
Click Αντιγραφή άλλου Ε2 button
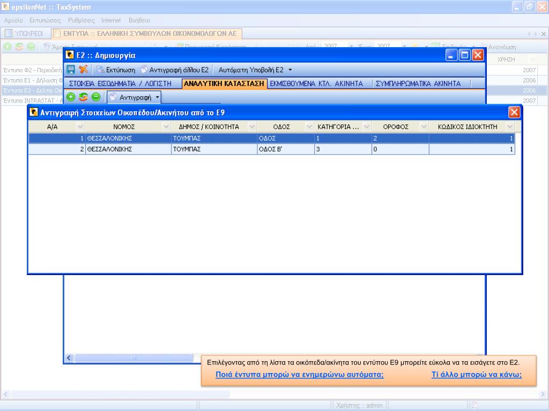click(175, 70)
